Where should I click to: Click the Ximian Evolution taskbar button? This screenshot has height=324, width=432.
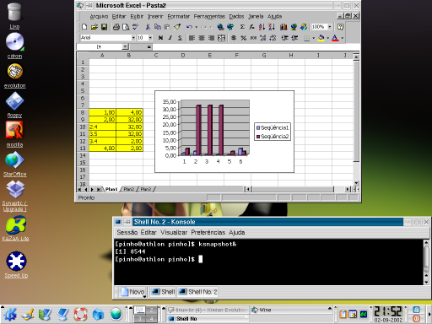[208, 310]
